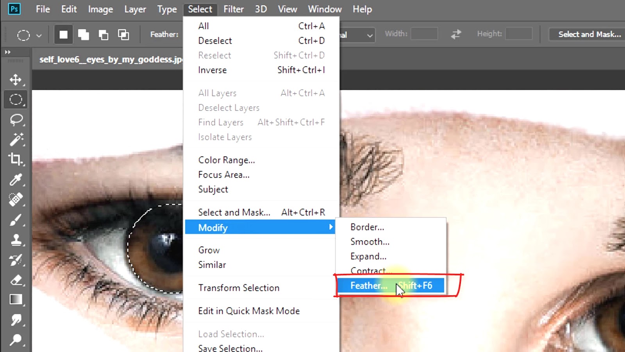The image size is (625, 352).
Task: Open the File menu
Action: tap(43, 9)
